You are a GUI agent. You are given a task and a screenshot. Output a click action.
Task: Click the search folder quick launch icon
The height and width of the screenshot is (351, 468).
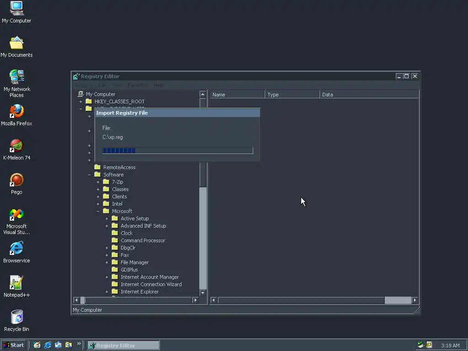(x=69, y=345)
